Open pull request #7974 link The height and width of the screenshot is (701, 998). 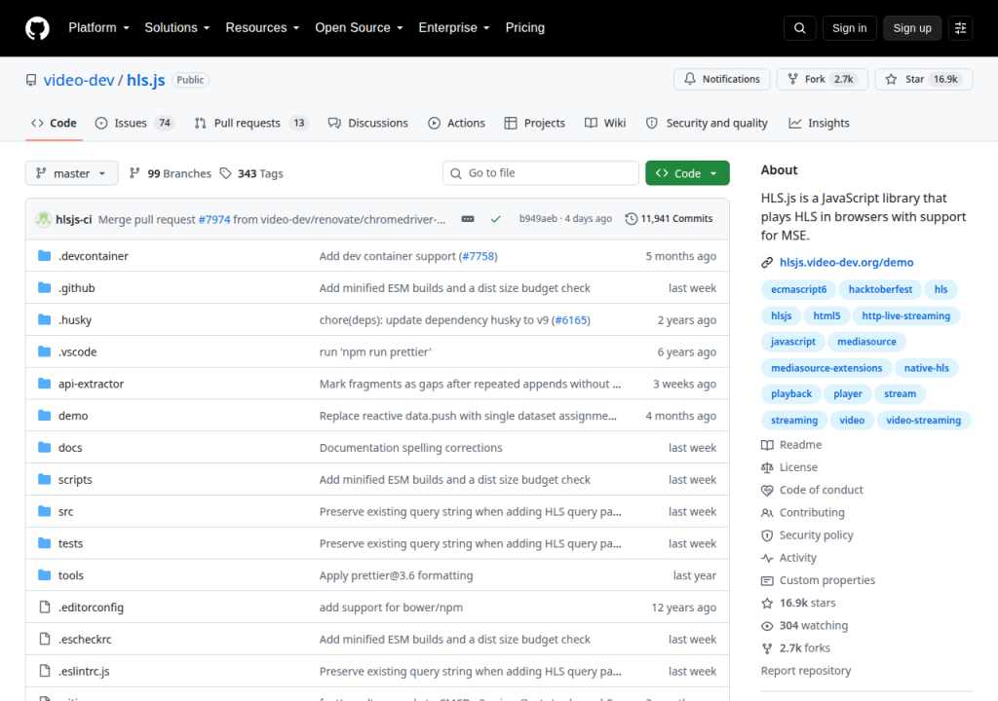pyautogui.click(x=214, y=219)
